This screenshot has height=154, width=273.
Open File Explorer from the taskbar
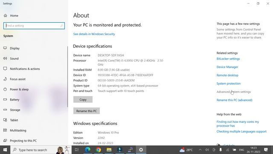pos(109,150)
